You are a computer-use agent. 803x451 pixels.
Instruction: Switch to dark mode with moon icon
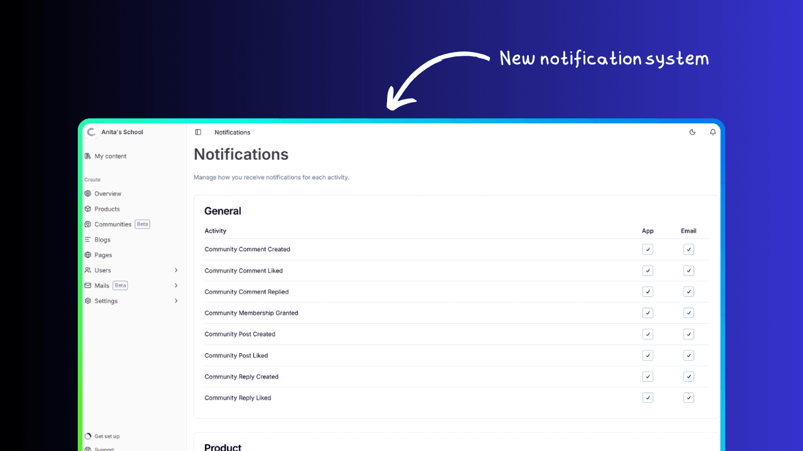point(692,132)
